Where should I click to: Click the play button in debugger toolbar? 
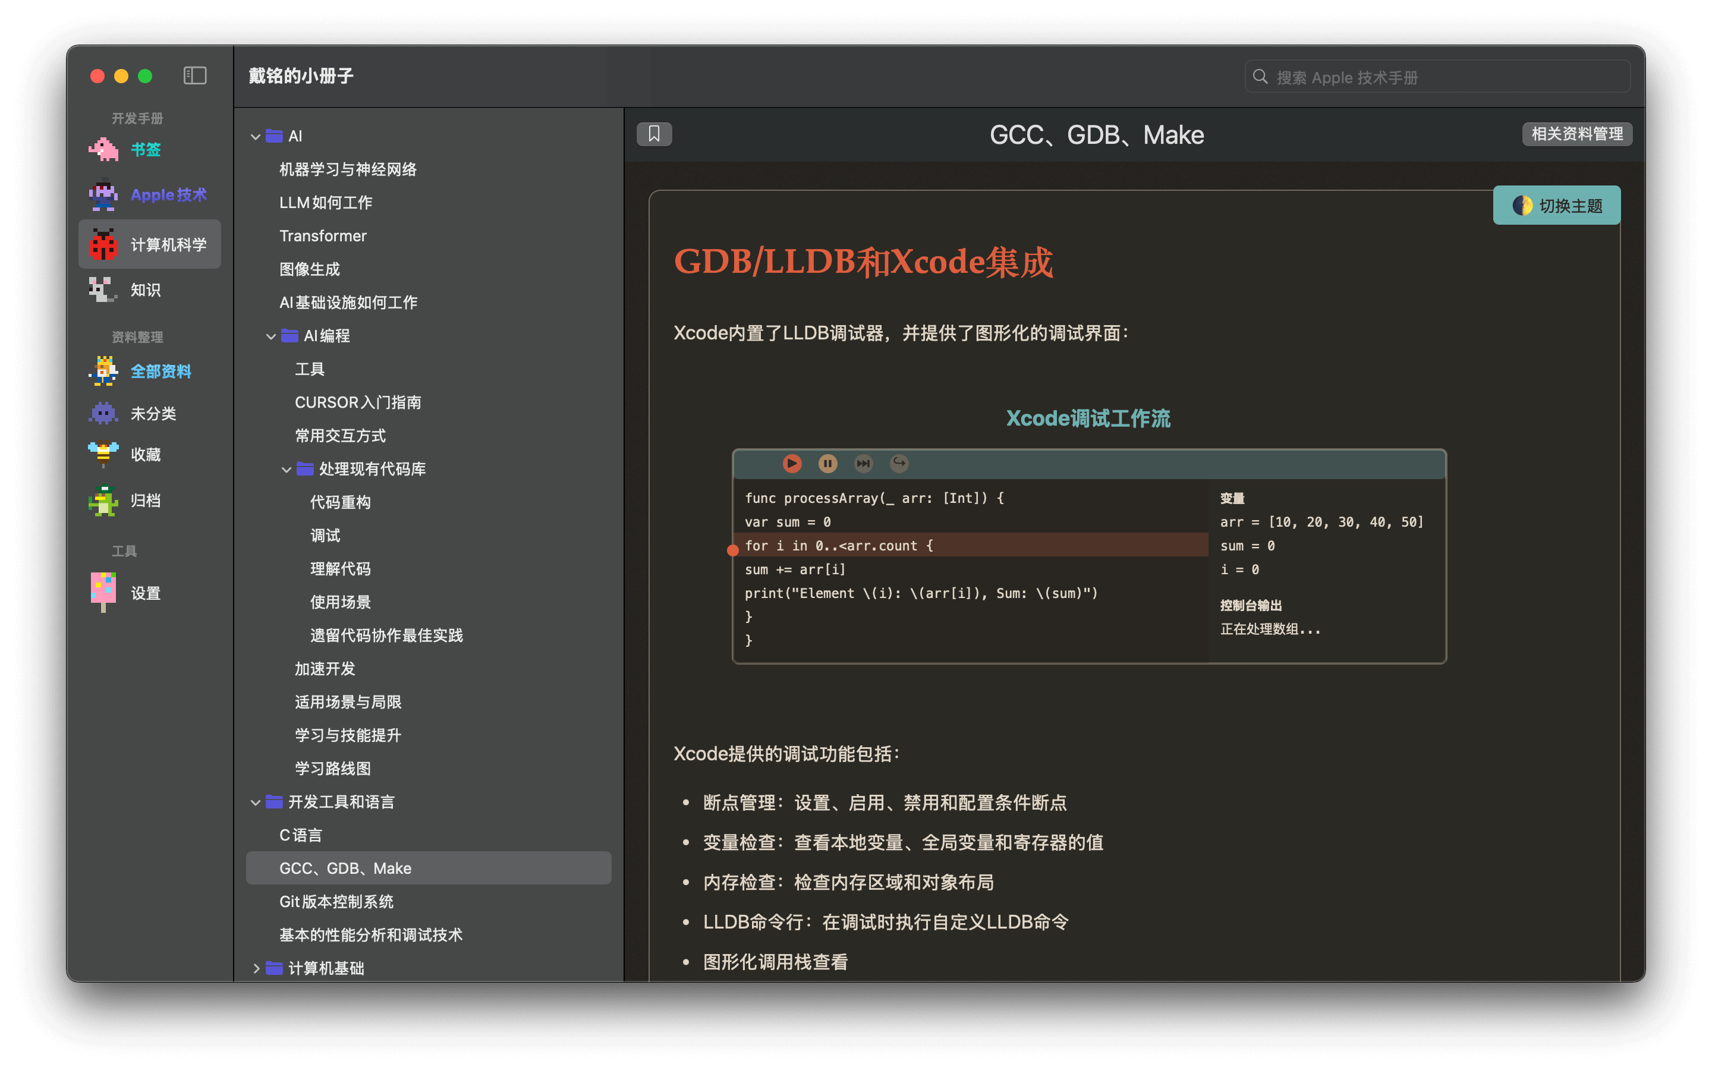point(792,464)
